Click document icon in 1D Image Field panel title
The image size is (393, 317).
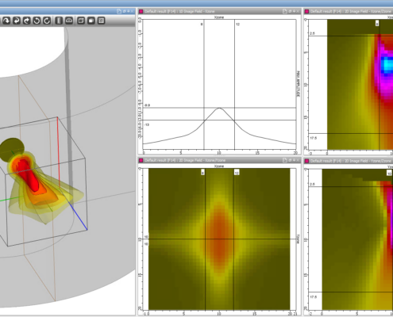[285, 11]
